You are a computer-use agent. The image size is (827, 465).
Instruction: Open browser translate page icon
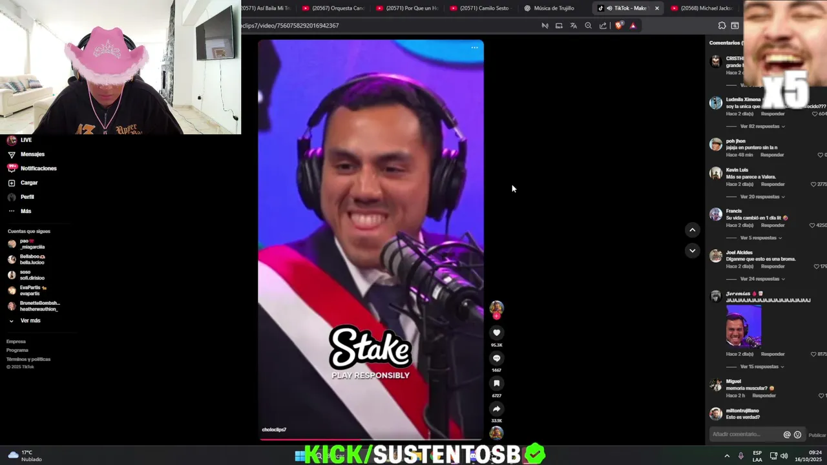pyautogui.click(x=573, y=26)
